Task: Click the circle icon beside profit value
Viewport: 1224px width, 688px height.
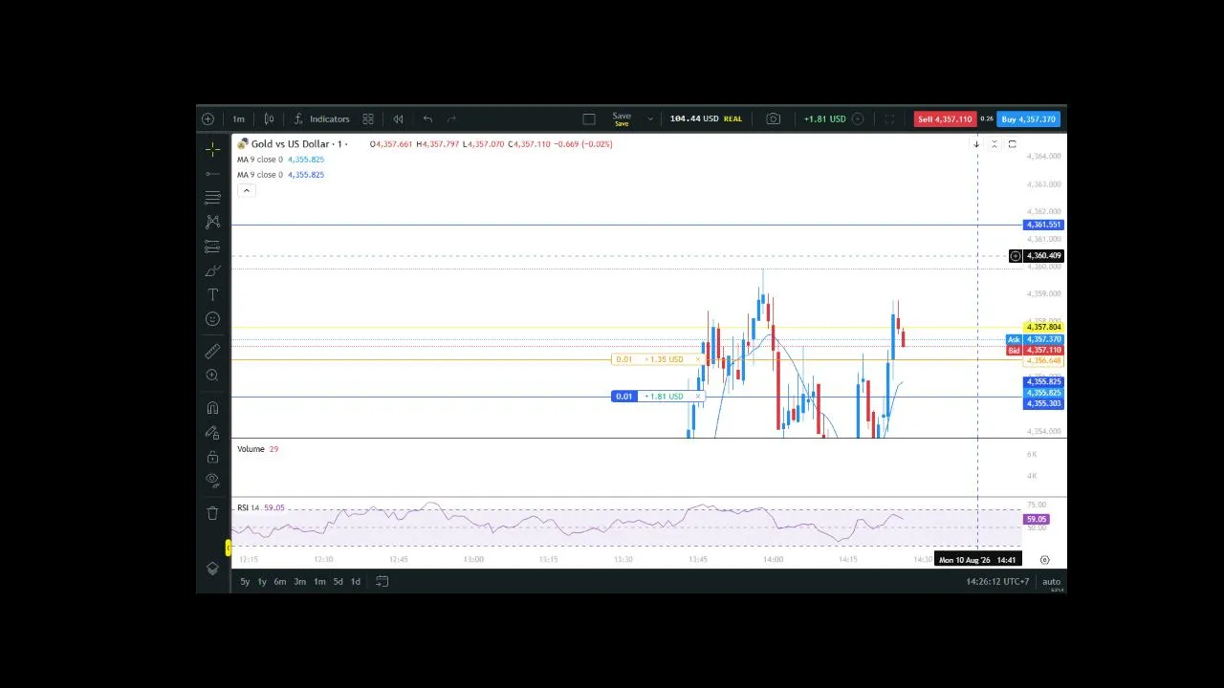Action: click(x=858, y=119)
